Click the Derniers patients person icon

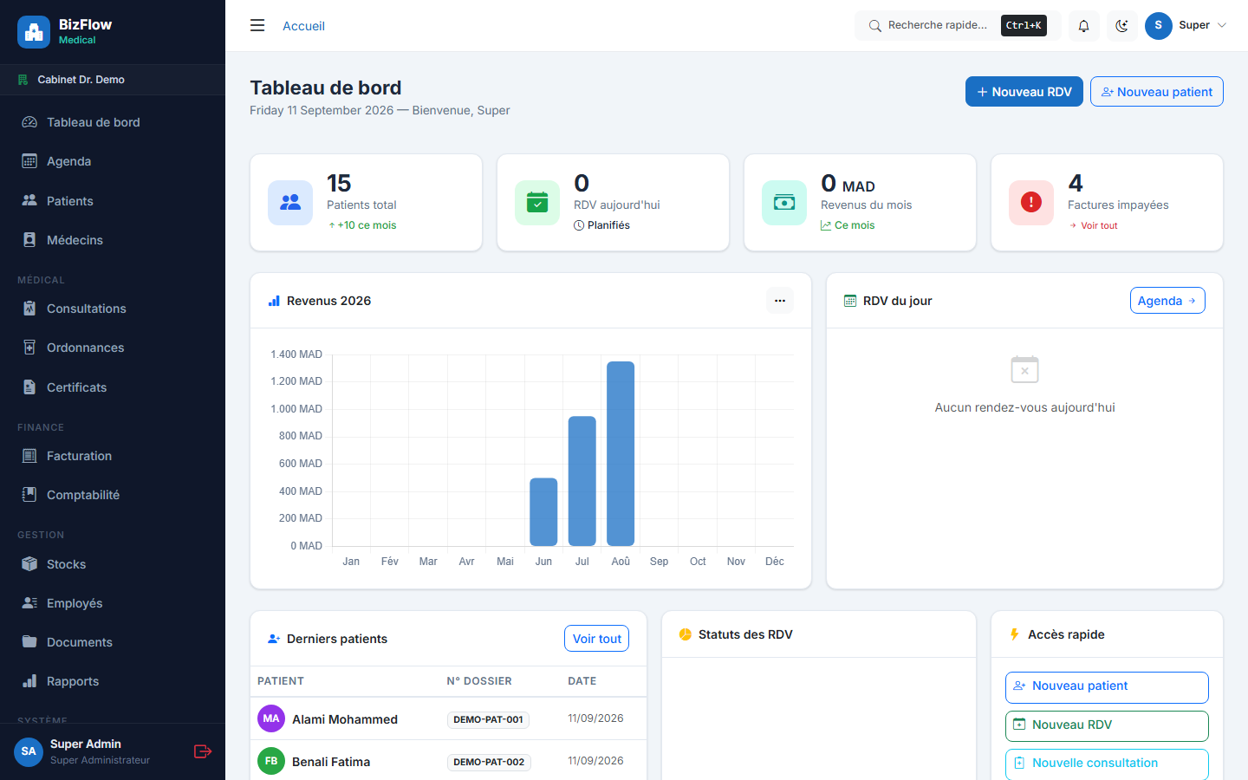274,639
